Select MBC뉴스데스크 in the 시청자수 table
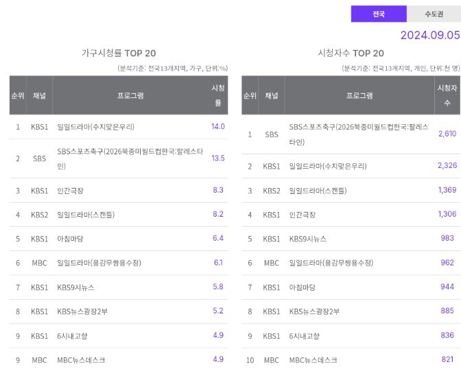The image size is (461, 371). point(313,359)
